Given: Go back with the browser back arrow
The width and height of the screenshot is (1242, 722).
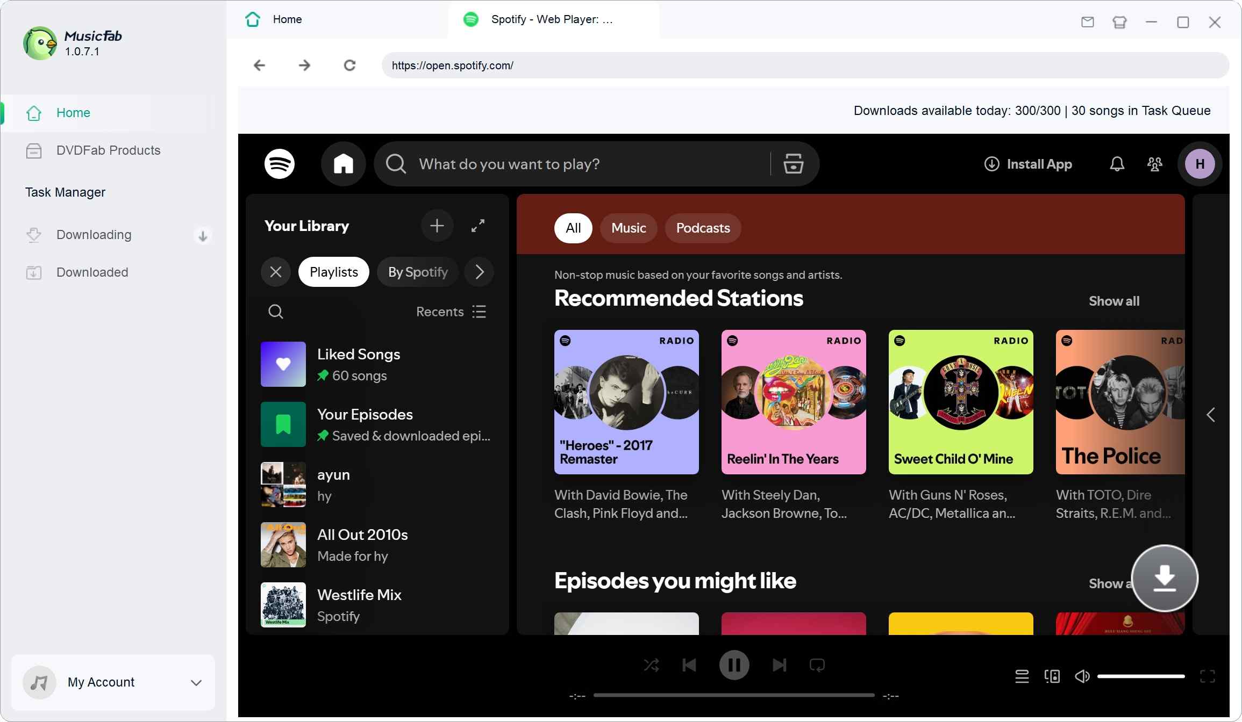Looking at the screenshot, I should [x=259, y=66].
